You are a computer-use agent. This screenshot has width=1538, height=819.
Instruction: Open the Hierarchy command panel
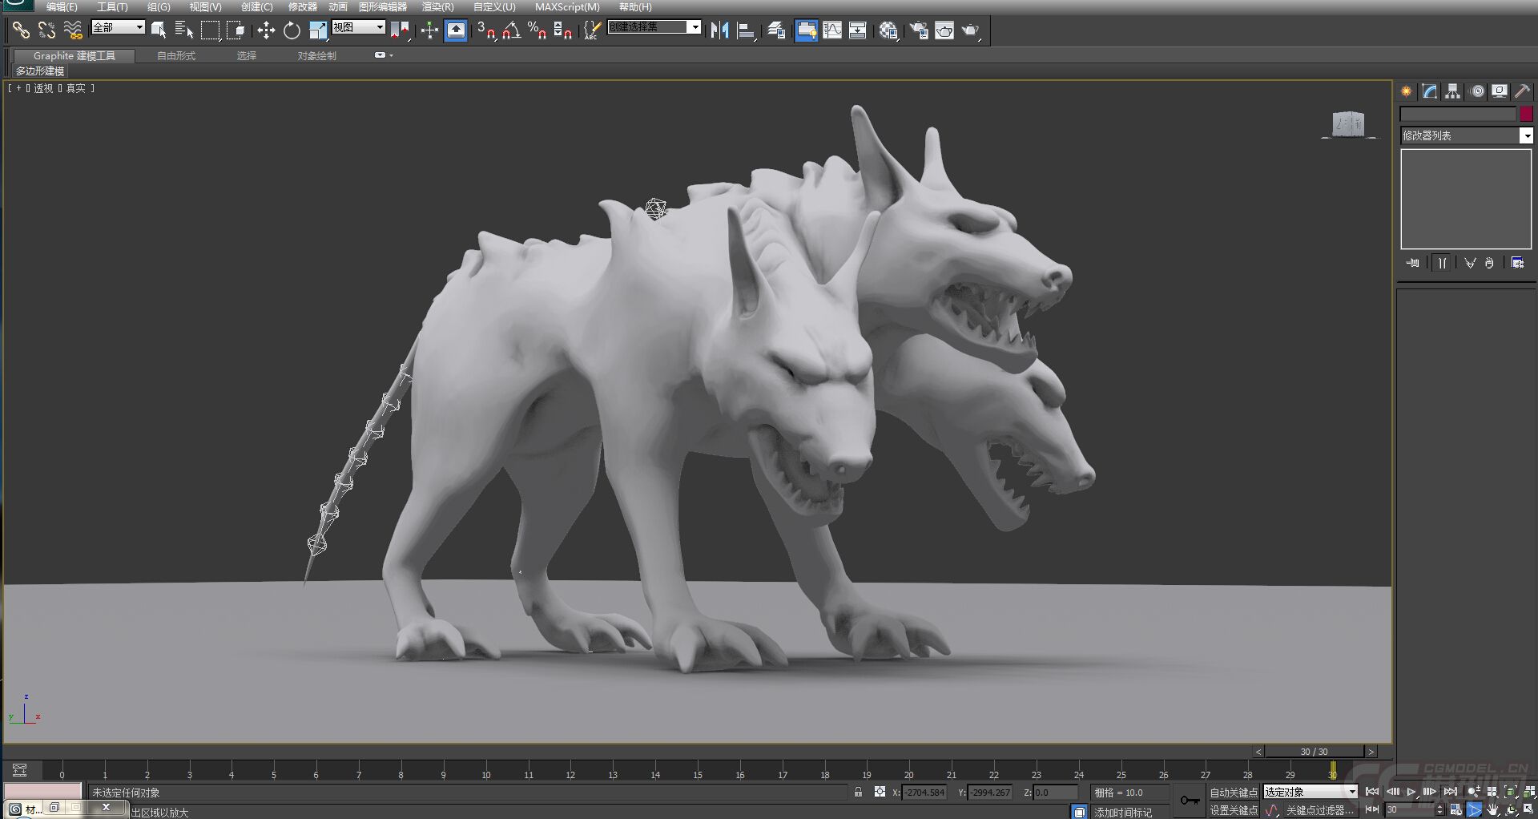tap(1453, 91)
